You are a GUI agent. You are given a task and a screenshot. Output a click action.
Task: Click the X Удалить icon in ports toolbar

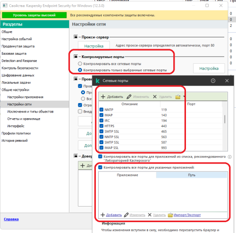155,97
